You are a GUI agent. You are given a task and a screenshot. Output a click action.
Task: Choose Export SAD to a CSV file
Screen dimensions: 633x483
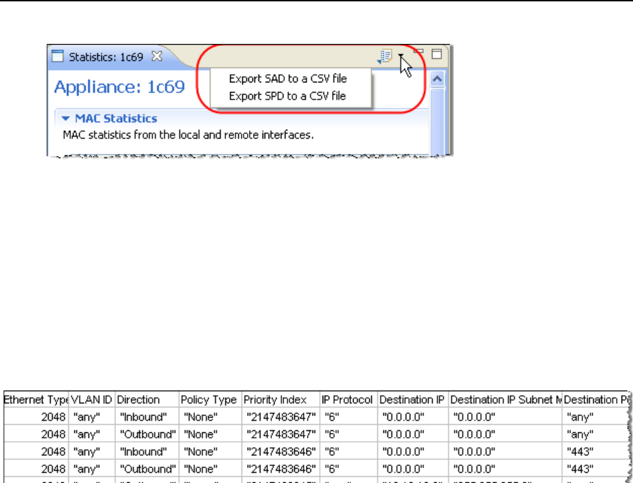[287, 79]
